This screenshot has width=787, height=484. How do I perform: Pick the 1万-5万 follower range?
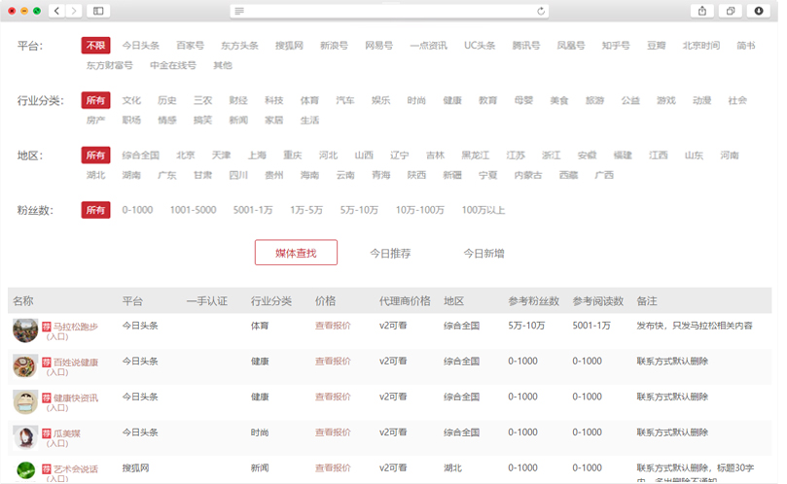[x=305, y=210]
